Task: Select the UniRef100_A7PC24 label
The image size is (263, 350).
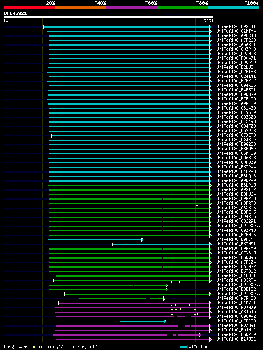Action: coord(236,262)
